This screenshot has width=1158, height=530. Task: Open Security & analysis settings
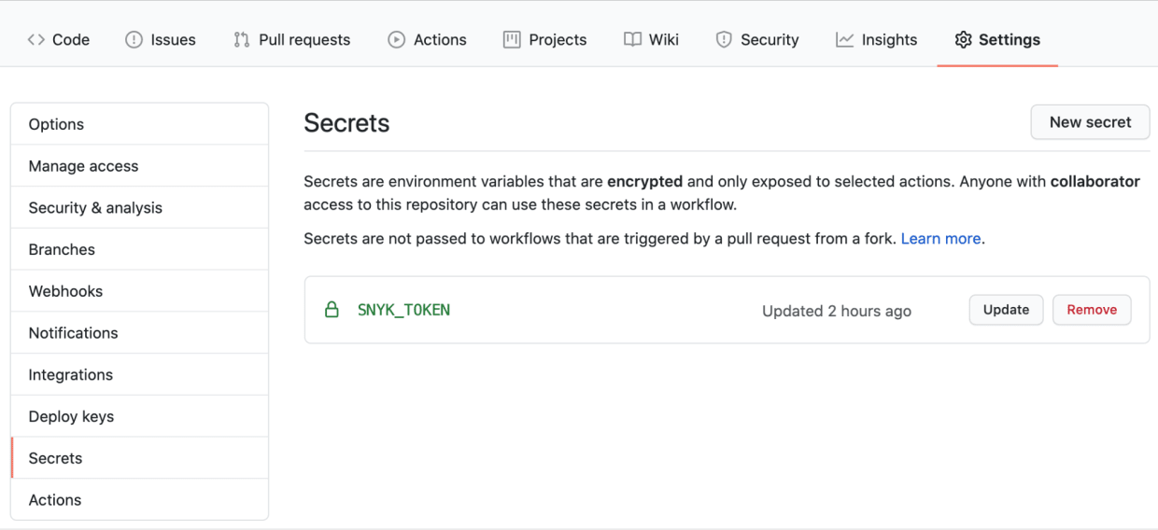point(140,208)
